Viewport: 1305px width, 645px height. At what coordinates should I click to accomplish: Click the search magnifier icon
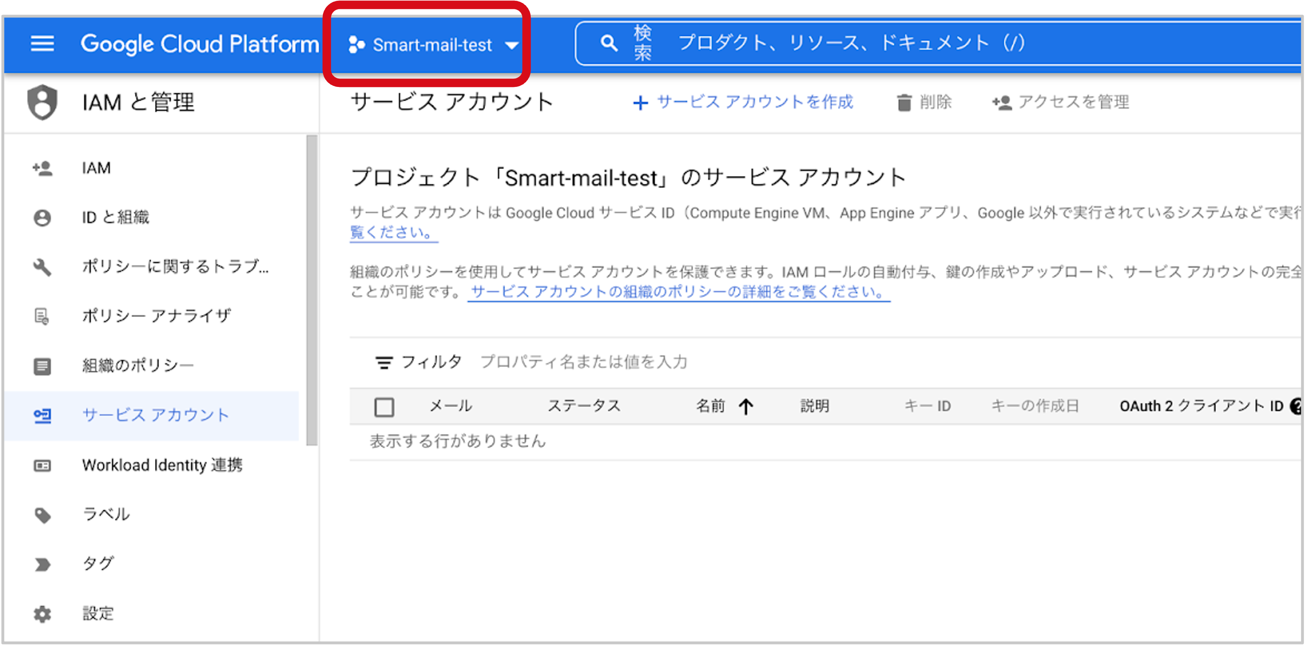pyautogui.click(x=608, y=44)
